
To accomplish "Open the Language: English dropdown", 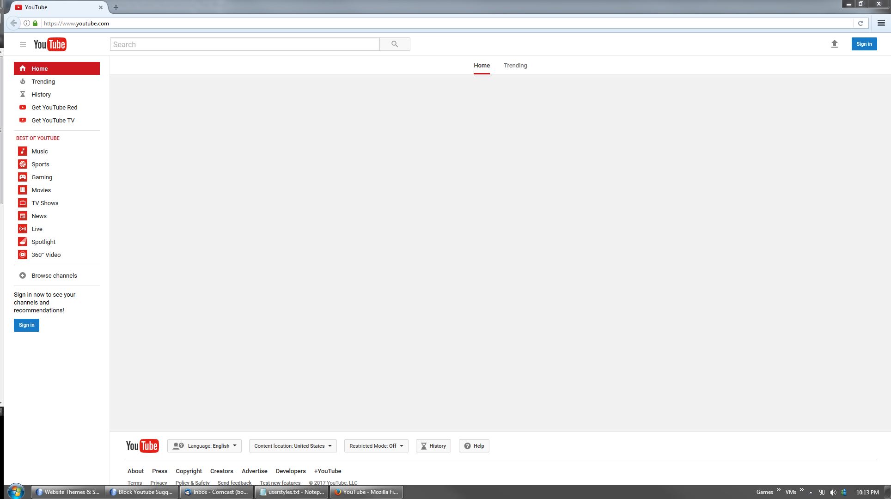I will coord(204,446).
